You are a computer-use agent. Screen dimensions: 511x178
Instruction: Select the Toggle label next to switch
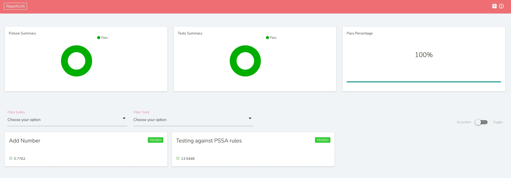498,122
